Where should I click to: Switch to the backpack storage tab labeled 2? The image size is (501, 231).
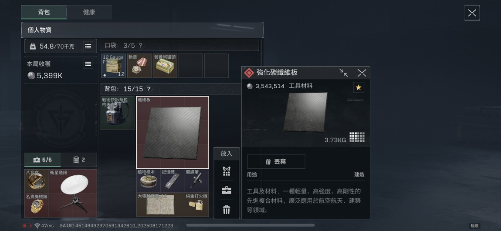point(79,160)
